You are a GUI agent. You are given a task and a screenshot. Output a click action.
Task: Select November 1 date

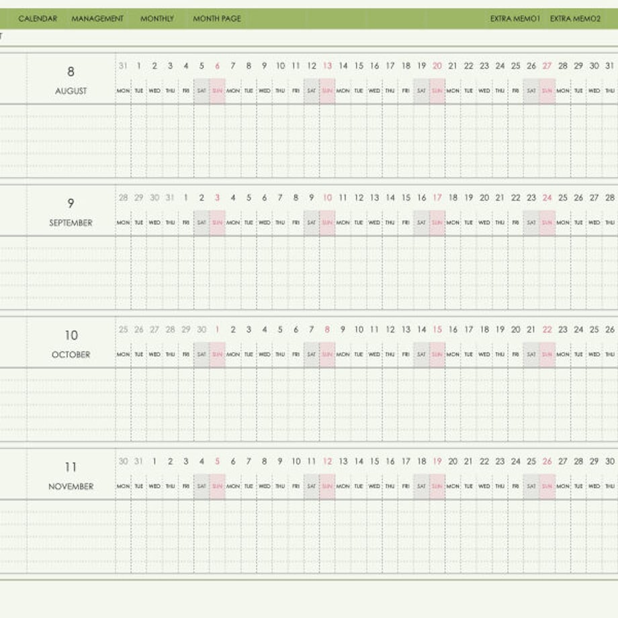(154, 461)
